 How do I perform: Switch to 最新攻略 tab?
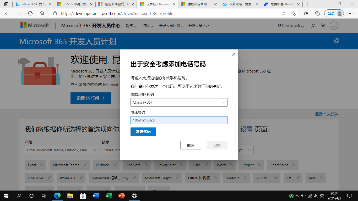[240, 4]
